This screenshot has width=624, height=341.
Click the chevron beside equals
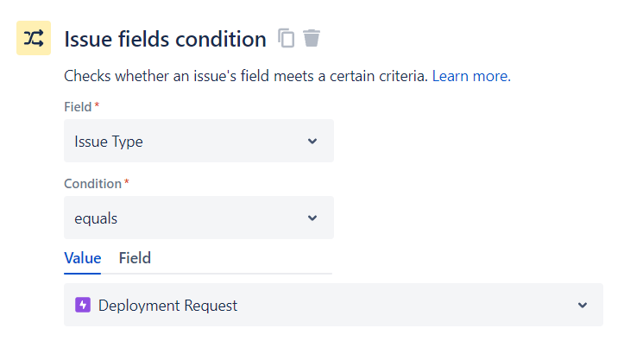coord(312,218)
